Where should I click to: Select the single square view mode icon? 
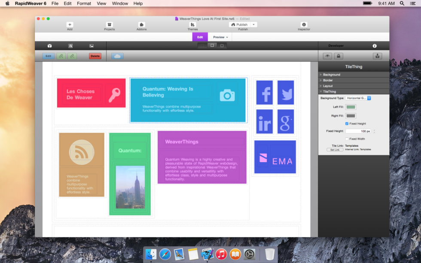(222, 45)
